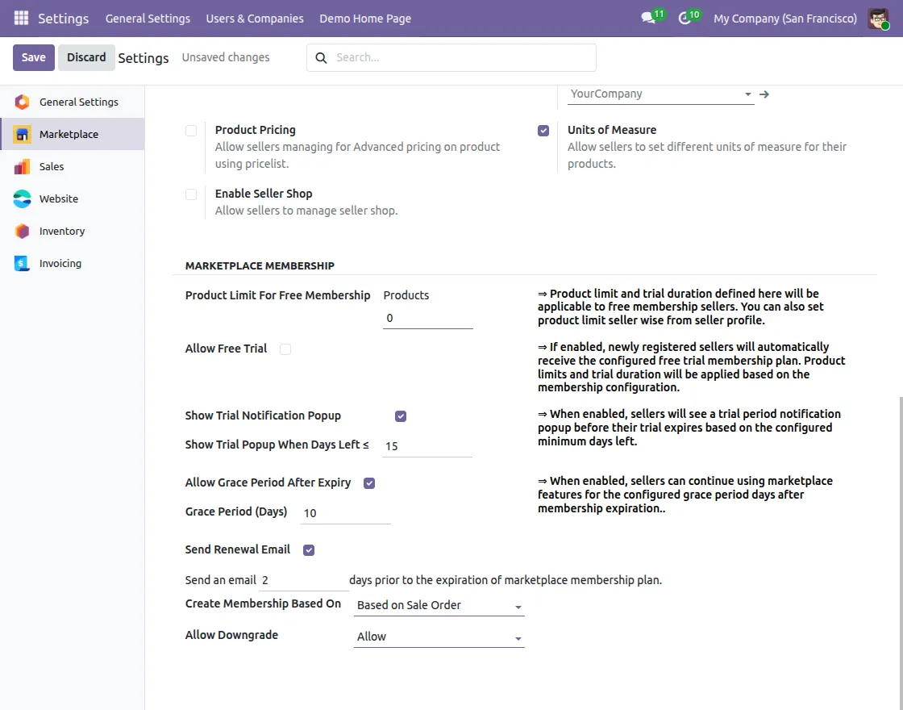Viewport: 903px width, 710px height.
Task: Open Create Membership Based On dropdown
Action: coord(439,605)
